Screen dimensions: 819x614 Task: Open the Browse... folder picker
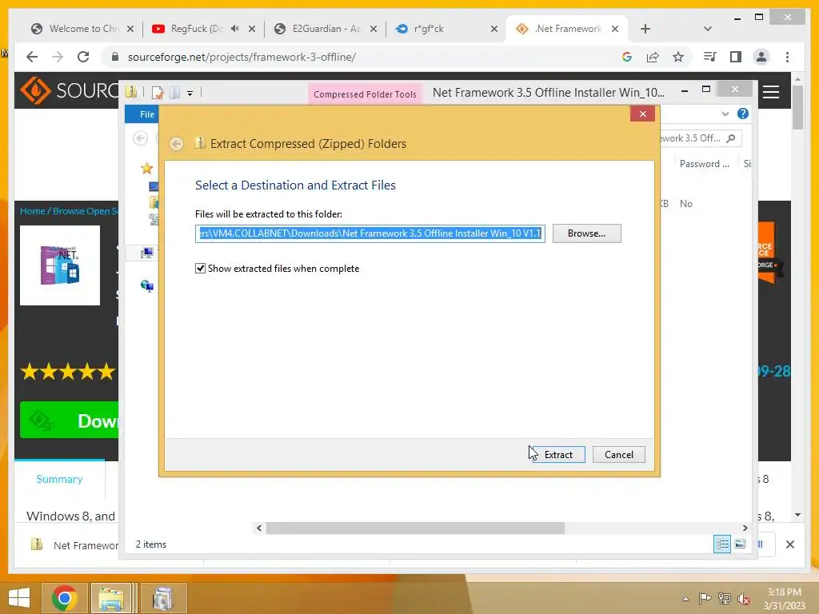[x=586, y=233]
